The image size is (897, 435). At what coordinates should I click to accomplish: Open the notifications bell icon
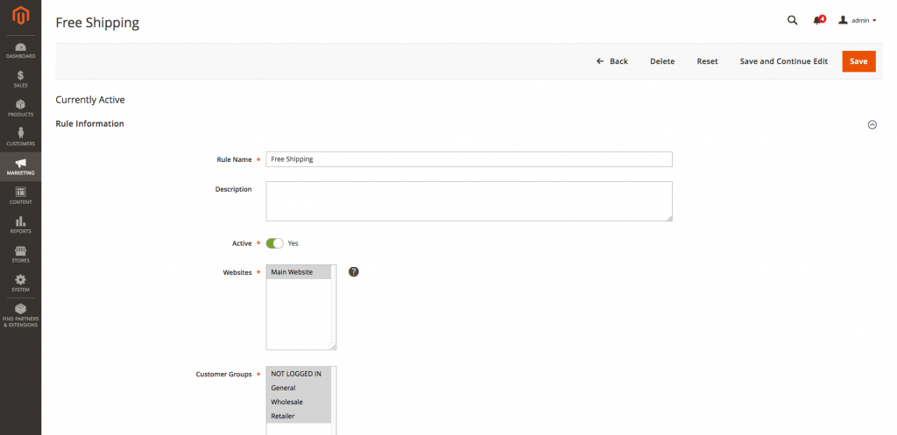[818, 20]
